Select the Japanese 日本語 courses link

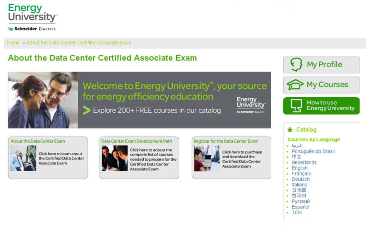point(299,190)
